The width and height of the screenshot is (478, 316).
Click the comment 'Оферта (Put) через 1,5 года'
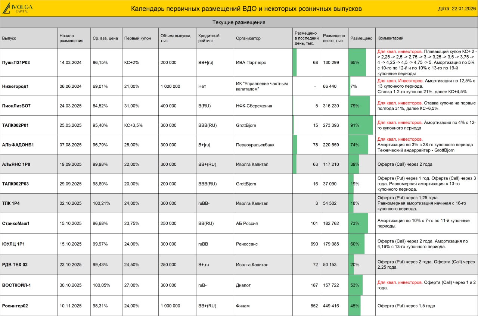tap(406, 306)
